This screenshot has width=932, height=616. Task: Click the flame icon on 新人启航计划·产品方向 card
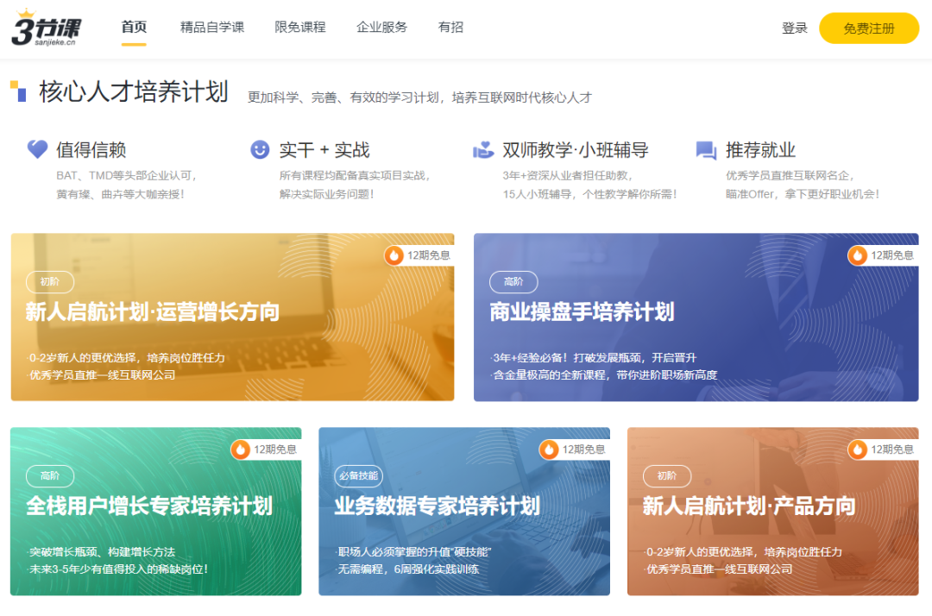[858, 449]
